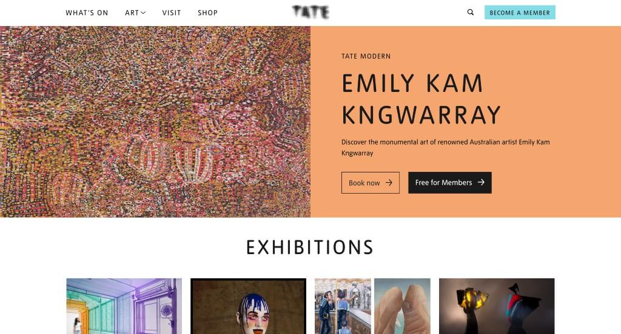This screenshot has width=621, height=334.
Task: Click arrow icon in Book now button
Action: click(x=389, y=183)
